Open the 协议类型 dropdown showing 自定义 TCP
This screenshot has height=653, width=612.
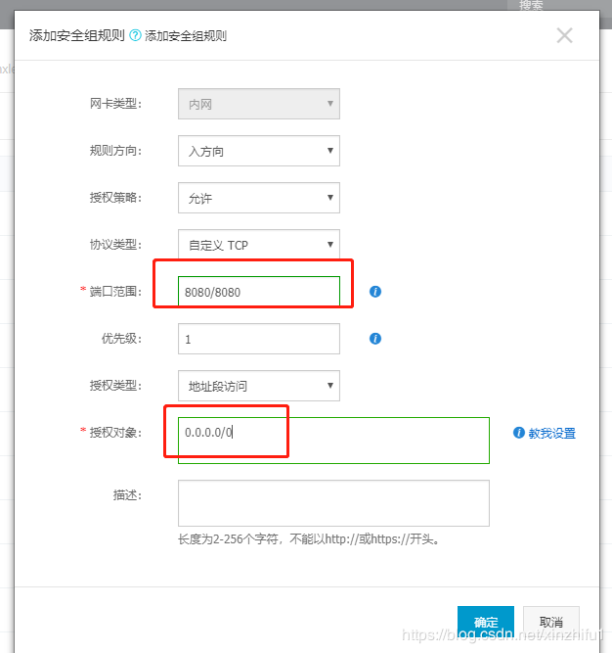click(259, 245)
